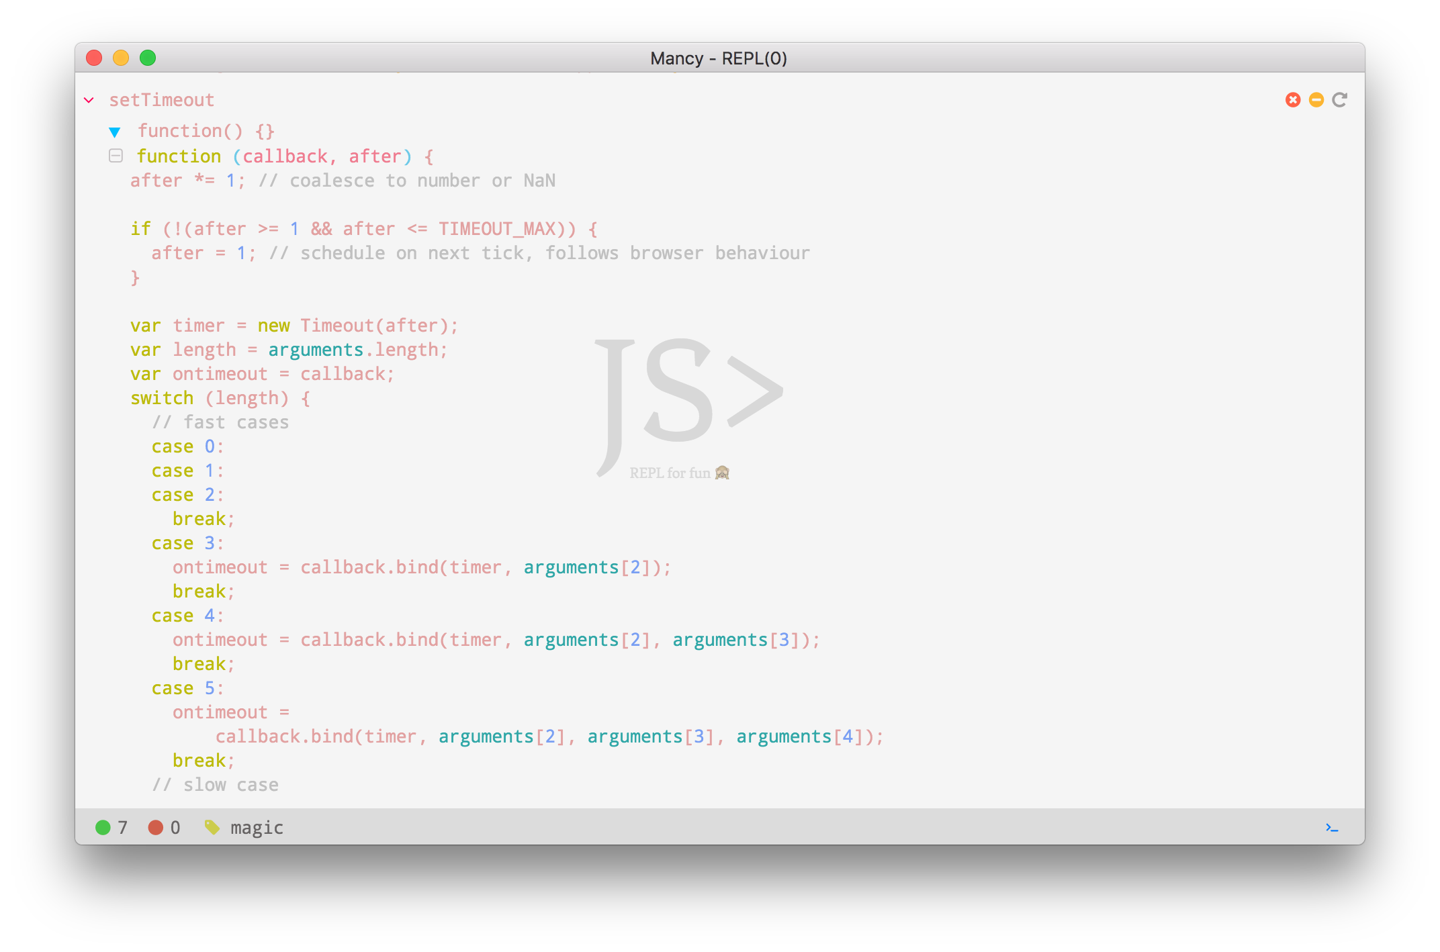This screenshot has height=952, width=1440.
Task: Click the red remove-entry X icon
Action: point(1292,100)
